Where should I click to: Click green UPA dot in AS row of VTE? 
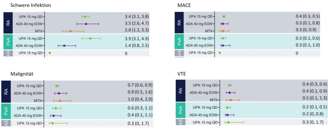click(x=228, y=122)
